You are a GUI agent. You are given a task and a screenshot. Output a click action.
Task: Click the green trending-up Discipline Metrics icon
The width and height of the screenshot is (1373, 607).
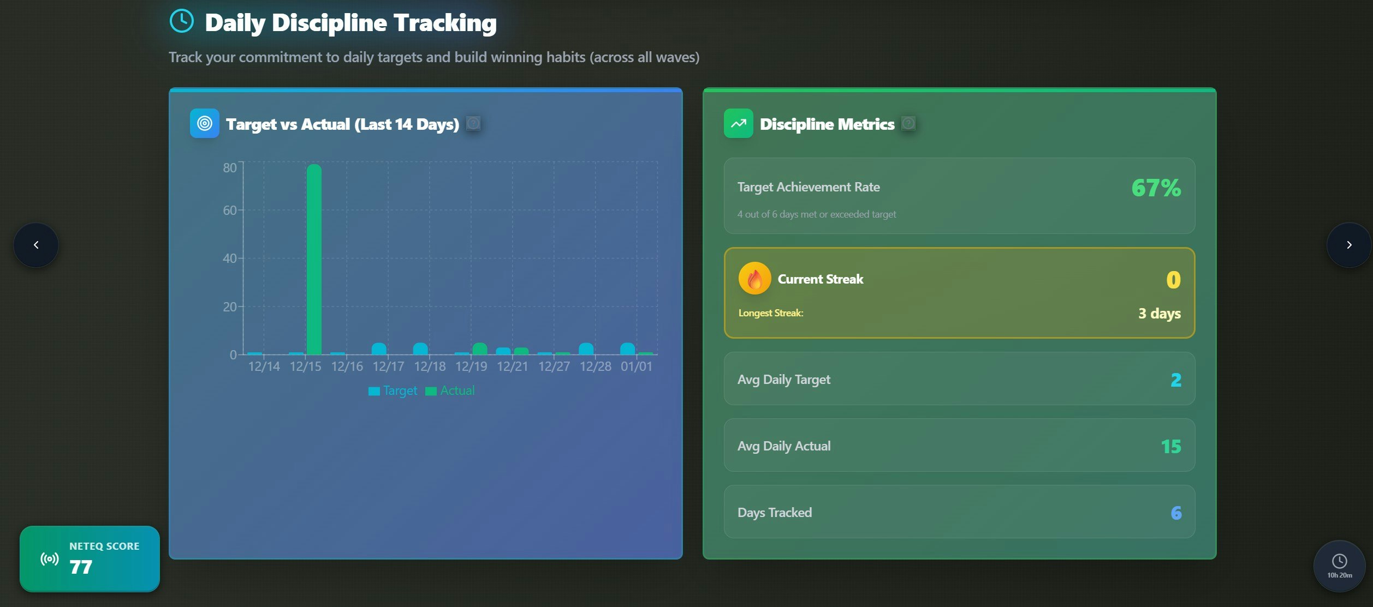[738, 123]
